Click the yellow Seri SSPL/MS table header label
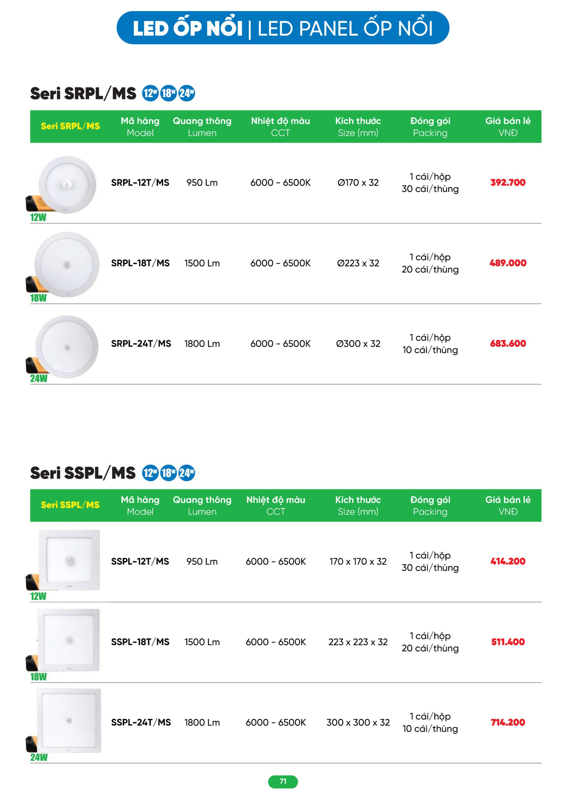 [x=70, y=505]
